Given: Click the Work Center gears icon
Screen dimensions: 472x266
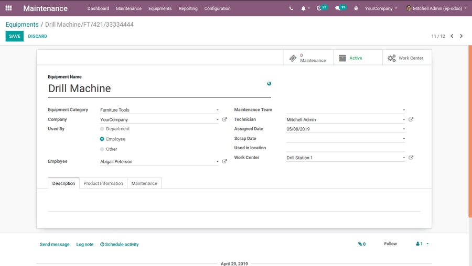Looking at the screenshot, I should [392, 58].
